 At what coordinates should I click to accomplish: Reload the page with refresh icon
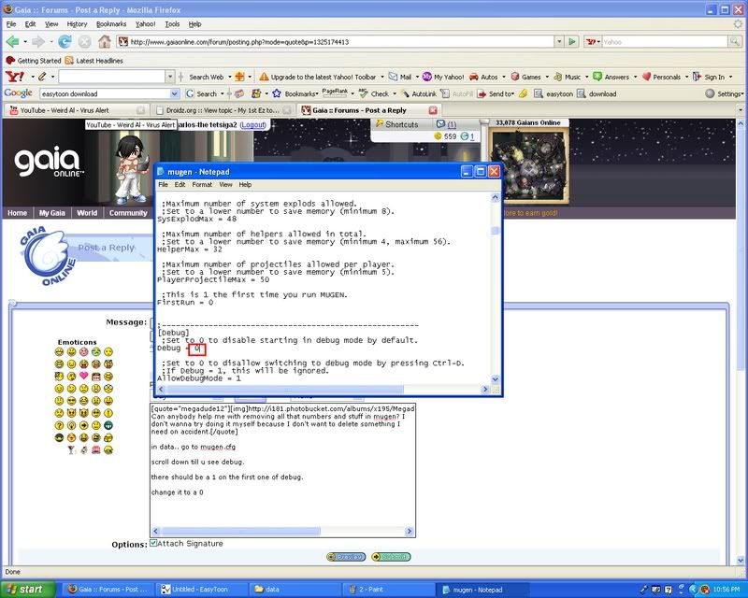tap(65, 42)
